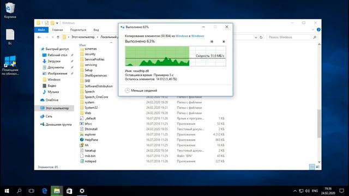Click the copy progress speed graph
Image resolution: width=349 pixels, height=196 pixels.
pyautogui.click(x=176, y=56)
